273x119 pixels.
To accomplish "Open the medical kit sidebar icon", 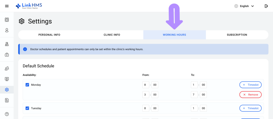I will pos(7,55).
